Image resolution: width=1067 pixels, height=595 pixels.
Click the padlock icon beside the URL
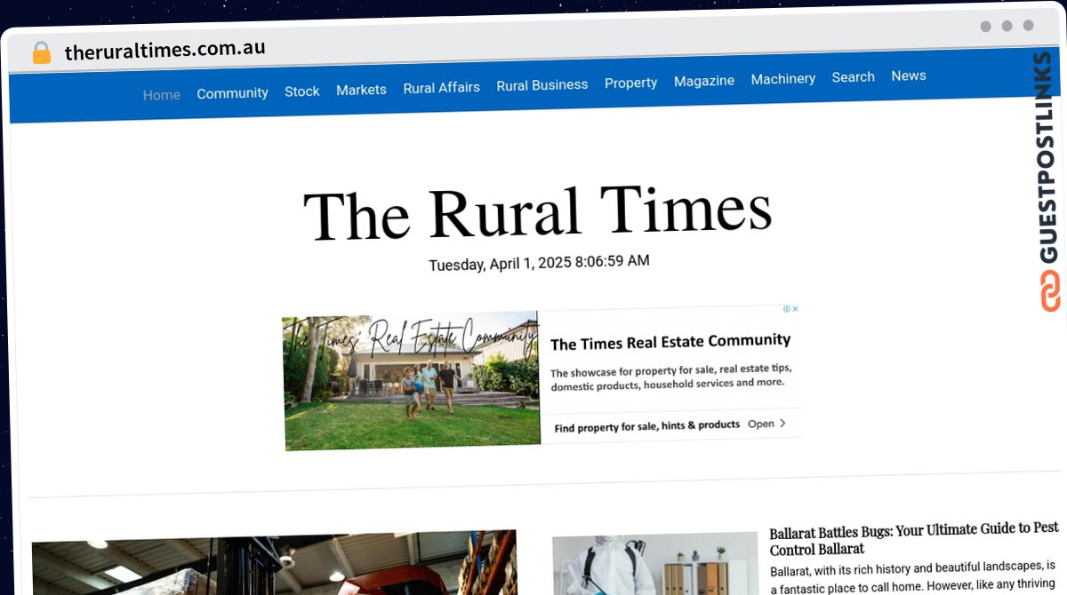point(41,52)
